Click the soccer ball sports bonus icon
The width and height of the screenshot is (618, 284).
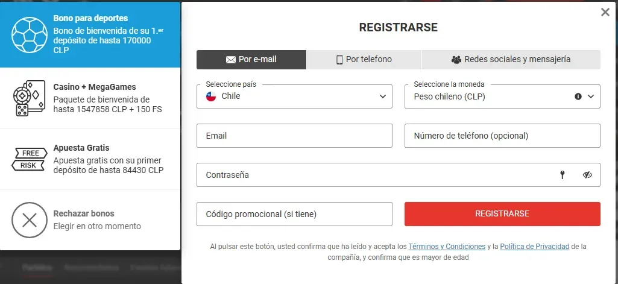pos(30,34)
